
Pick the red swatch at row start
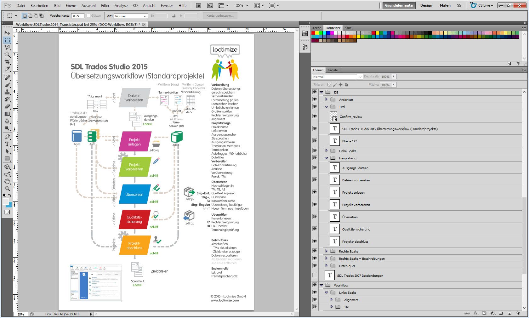pyautogui.click(x=313, y=33)
